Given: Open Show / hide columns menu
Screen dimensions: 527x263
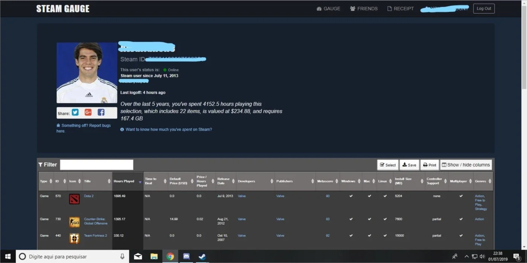Looking at the screenshot, I should coord(466,165).
